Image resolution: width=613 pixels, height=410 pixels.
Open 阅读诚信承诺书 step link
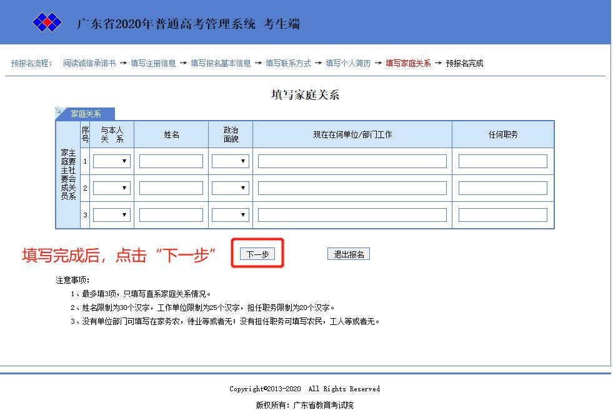[89, 63]
